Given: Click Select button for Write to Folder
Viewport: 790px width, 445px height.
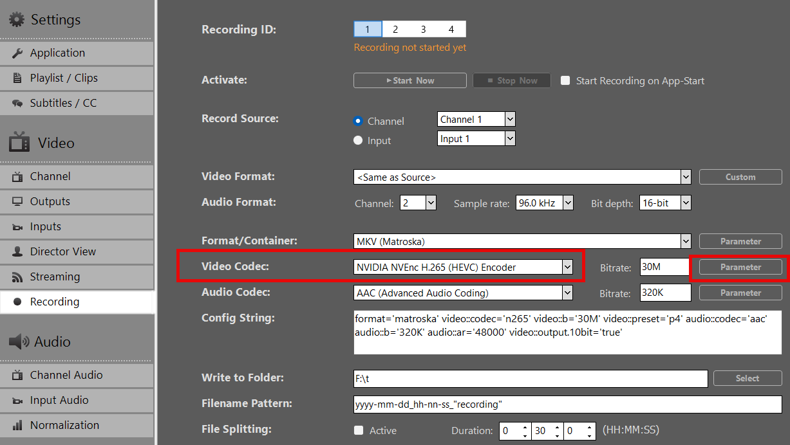Looking at the screenshot, I should click(747, 378).
